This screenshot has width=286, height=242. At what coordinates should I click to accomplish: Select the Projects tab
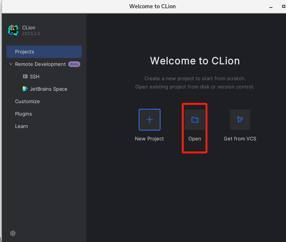coord(44,52)
